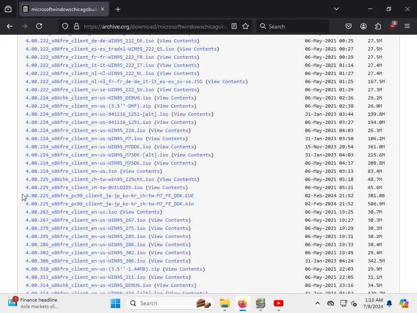This screenshot has width=417, height=313.
Task: Select the microsoftwindowschicagobuilds tab
Action: 64,9
